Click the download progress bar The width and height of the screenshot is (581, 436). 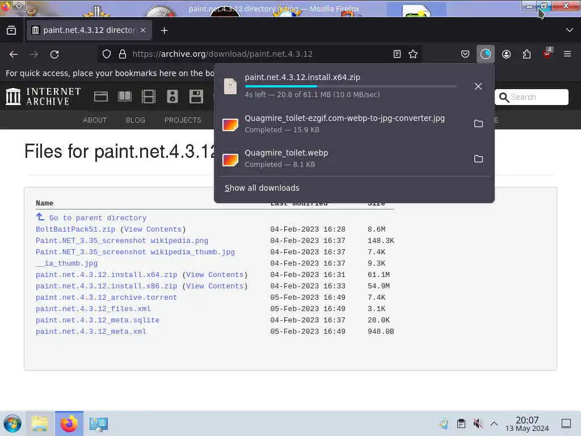click(351, 86)
